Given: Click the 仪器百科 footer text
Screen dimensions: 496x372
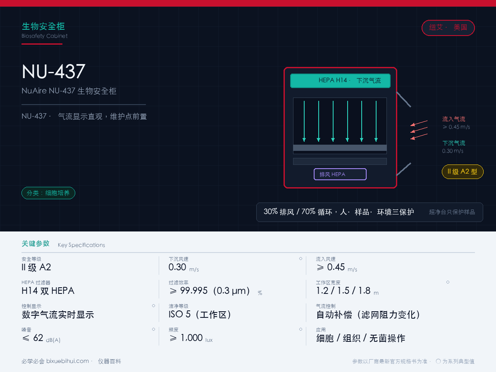Looking at the screenshot, I should pos(110,361).
